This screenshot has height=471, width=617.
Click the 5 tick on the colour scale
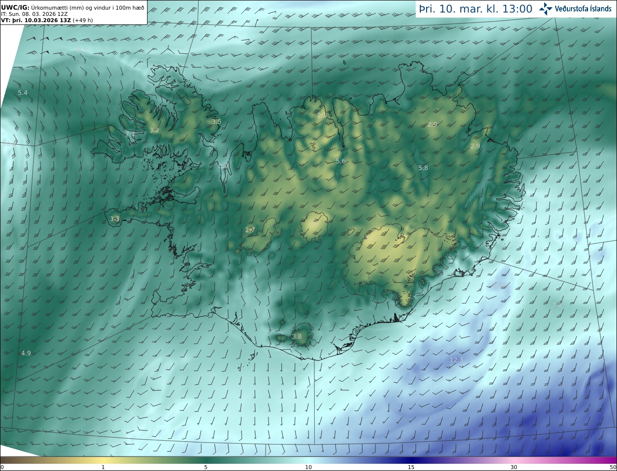(x=206, y=468)
